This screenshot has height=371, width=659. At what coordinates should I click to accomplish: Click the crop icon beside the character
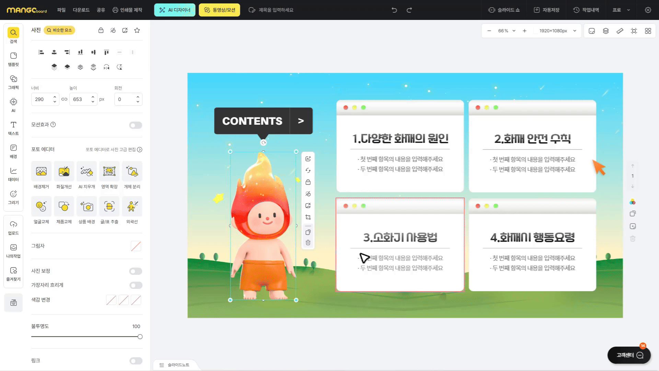308,217
